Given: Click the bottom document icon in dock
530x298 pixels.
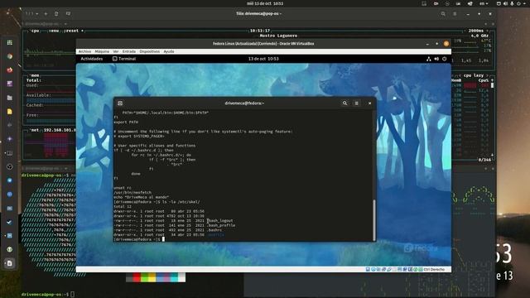Looking at the screenshot, I should coord(10,263).
